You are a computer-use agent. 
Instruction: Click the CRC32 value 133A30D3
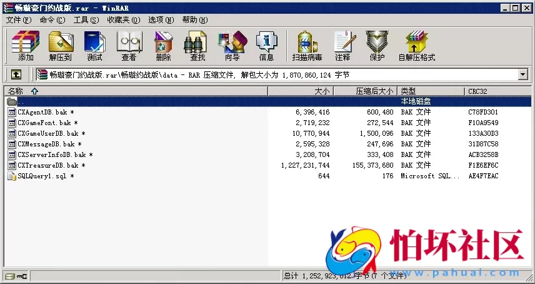point(483,133)
